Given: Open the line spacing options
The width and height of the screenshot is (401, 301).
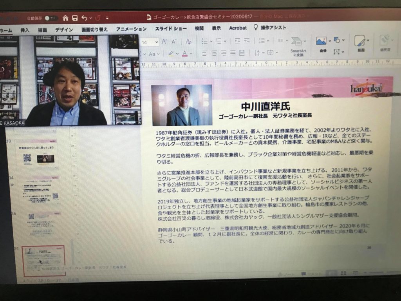Looking at the screenshot, I should point(264,40).
